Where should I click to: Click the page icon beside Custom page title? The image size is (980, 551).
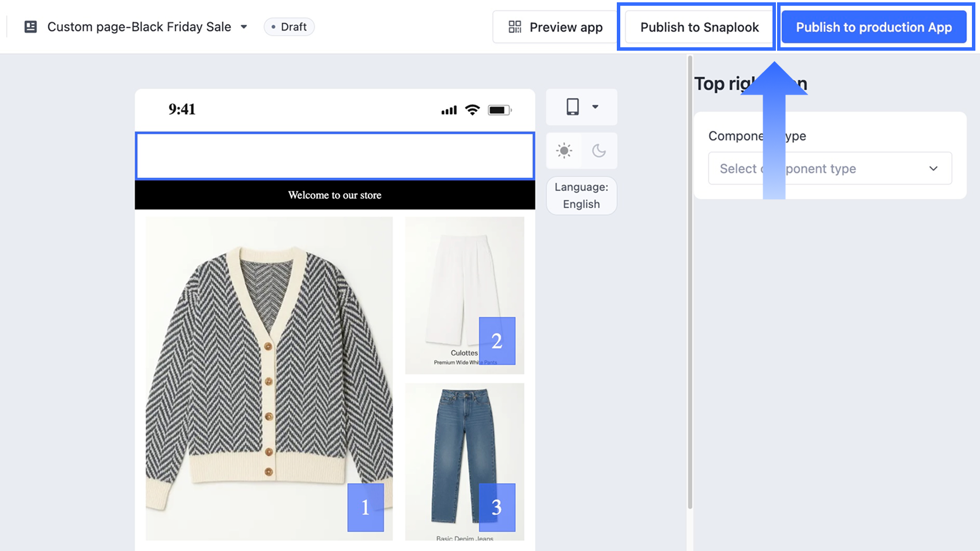(31, 27)
